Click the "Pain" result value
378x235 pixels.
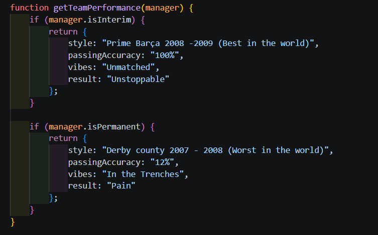121,186
